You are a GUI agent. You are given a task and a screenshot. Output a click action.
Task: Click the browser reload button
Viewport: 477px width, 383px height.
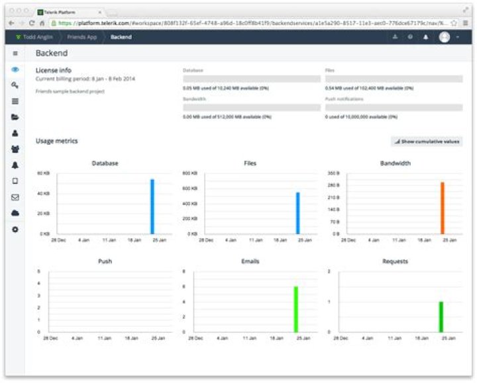[32, 22]
